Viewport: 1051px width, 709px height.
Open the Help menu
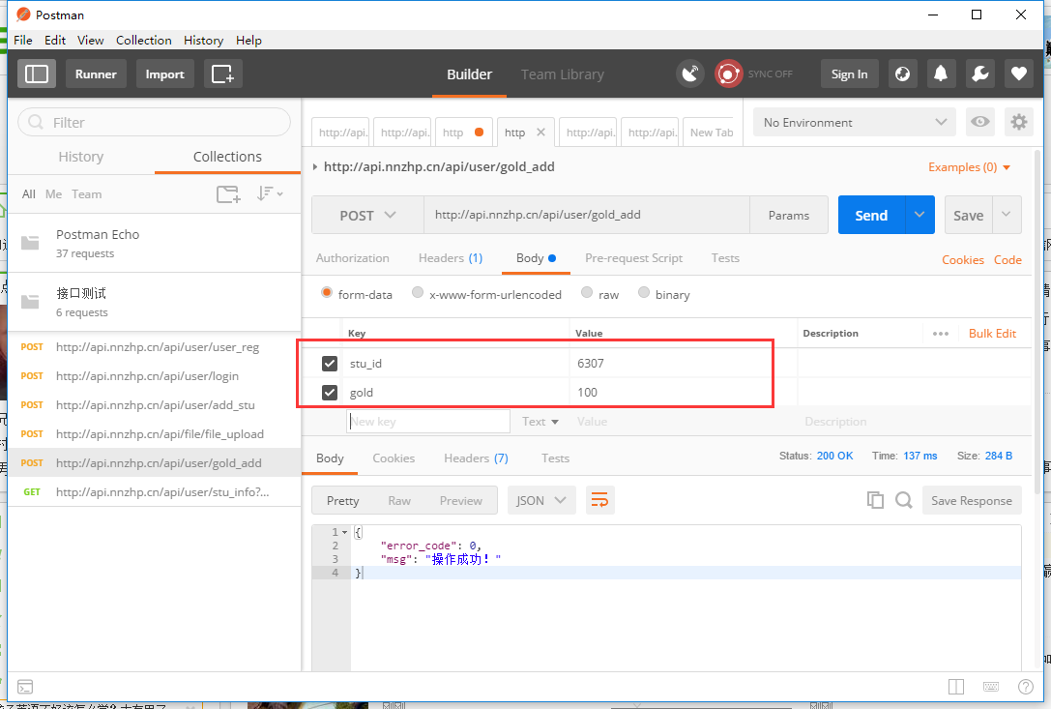click(248, 41)
